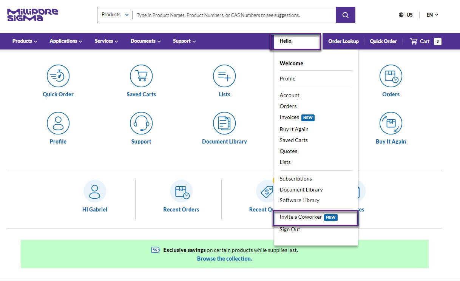Click the Saved Carts cart icon
The height and width of the screenshot is (281, 460).
(141, 75)
